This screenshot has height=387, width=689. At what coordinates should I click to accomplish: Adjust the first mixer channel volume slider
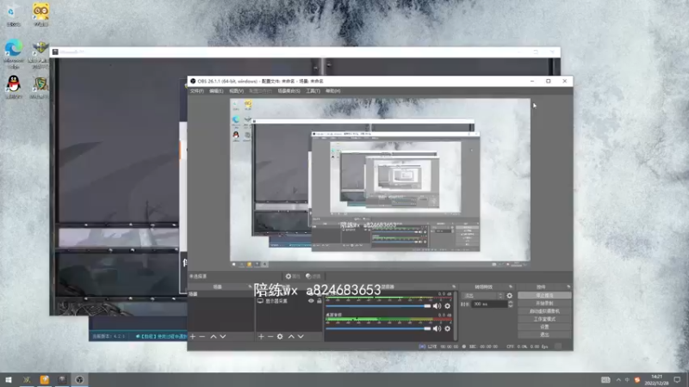coord(378,306)
